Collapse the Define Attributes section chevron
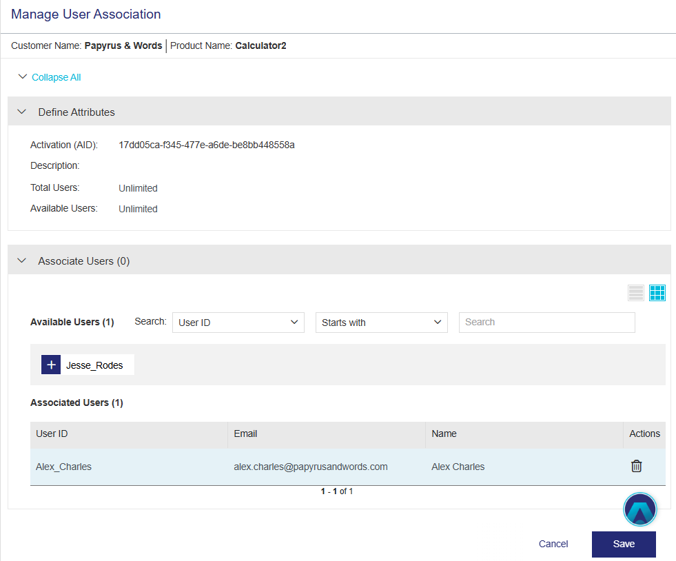676x561 pixels. point(21,112)
